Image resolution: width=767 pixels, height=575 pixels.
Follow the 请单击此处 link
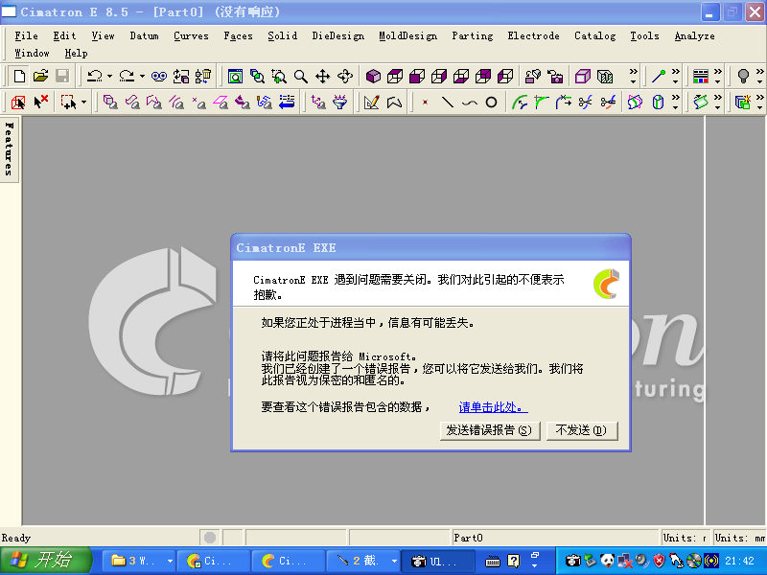[493, 406]
